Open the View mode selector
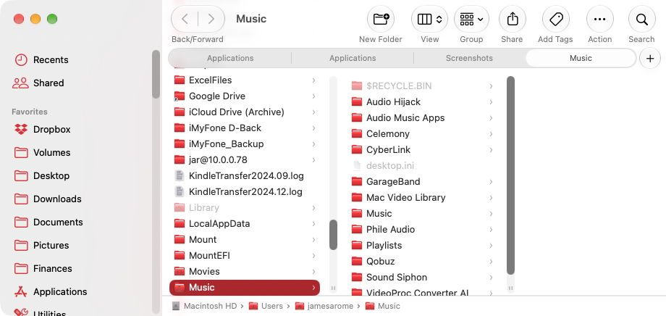This screenshot has height=316, width=666. [x=429, y=19]
